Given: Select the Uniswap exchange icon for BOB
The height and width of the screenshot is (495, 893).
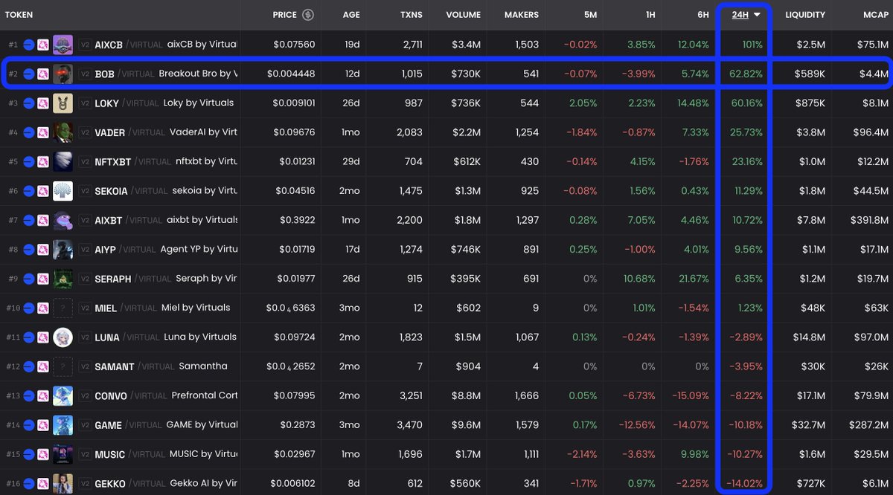Looking at the screenshot, I should pyautogui.click(x=42, y=74).
